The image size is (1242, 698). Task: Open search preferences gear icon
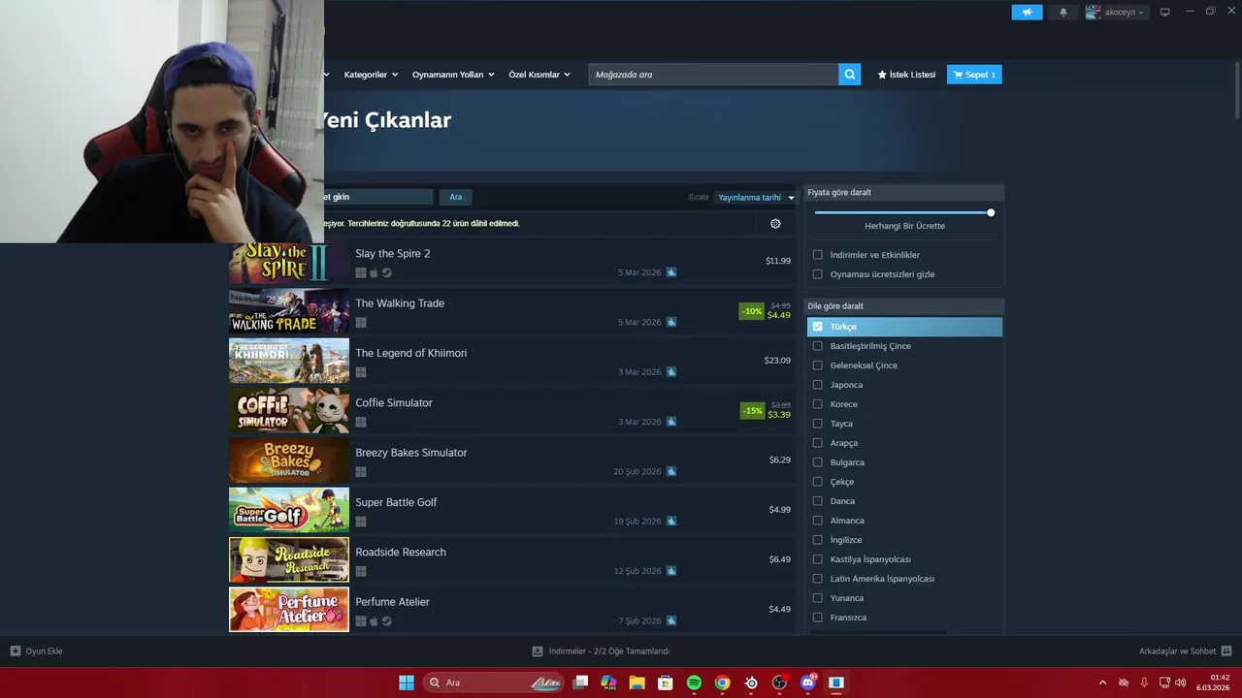pyautogui.click(x=775, y=224)
